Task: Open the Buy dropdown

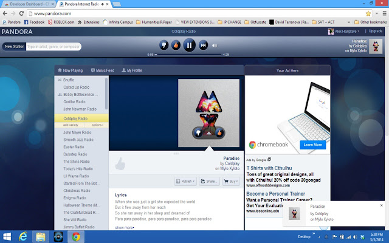Action: [231, 181]
